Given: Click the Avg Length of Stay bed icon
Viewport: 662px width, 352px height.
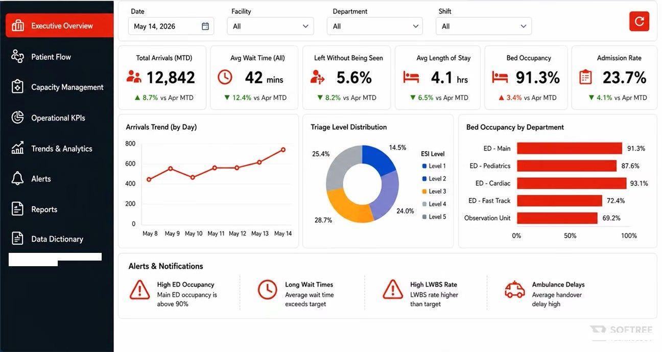Looking at the screenshot, I should (x=411, y=78).
